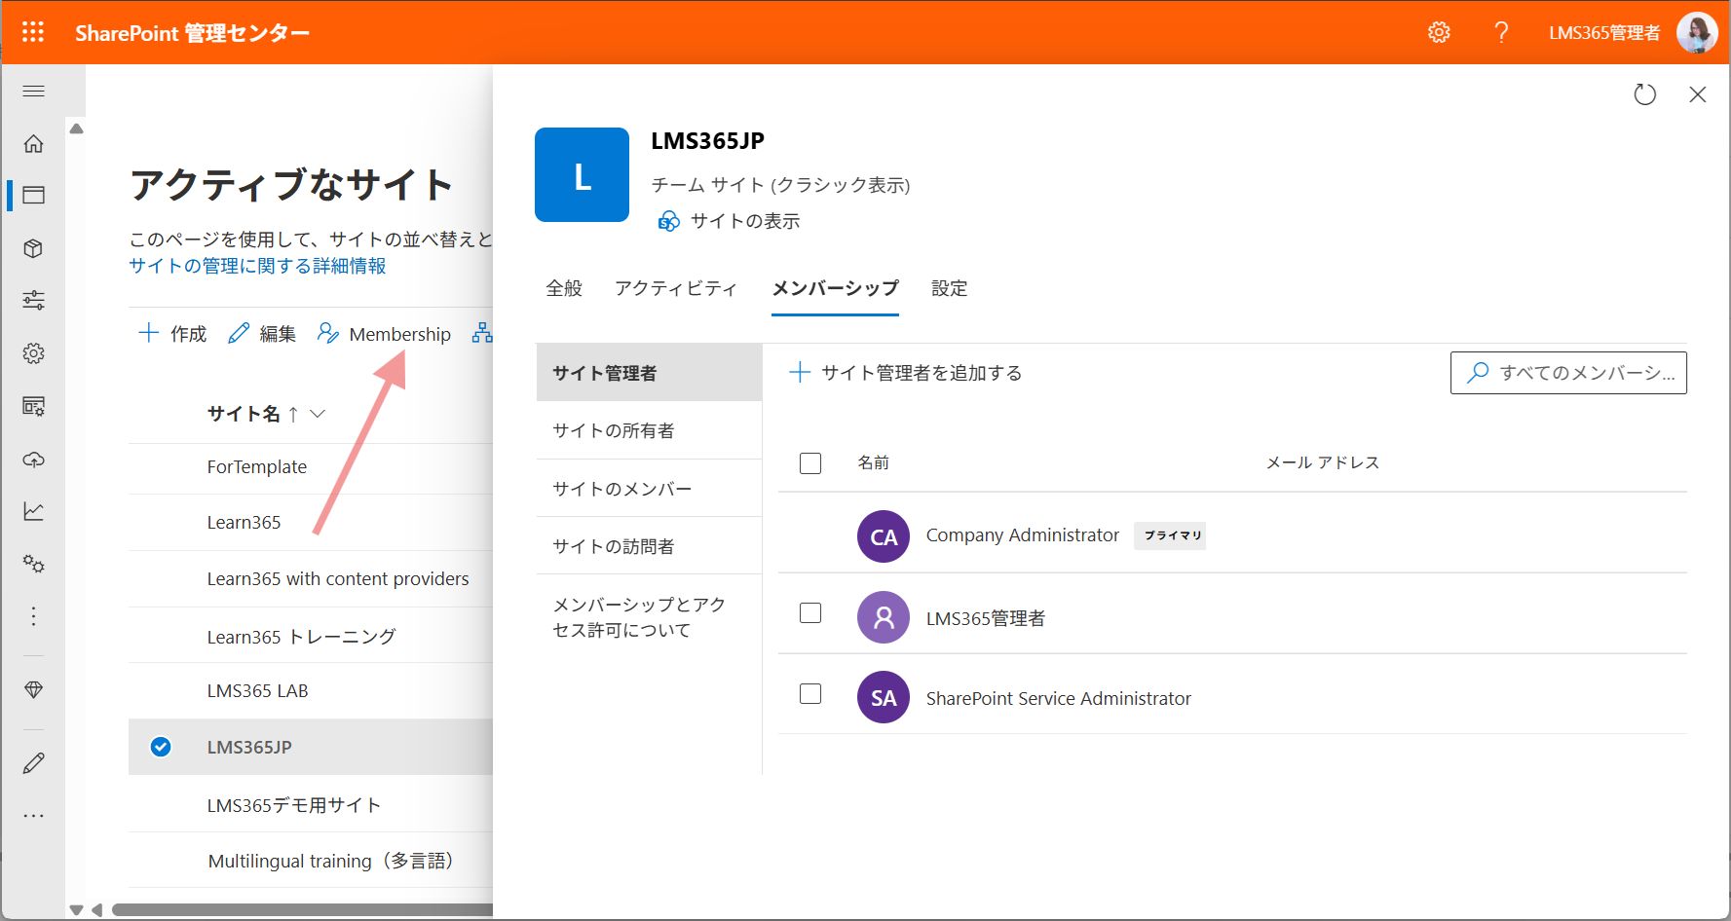Check the LMS365管理者 member checkbox
Viewport: 1731px width, 921px height.
click(810, 613)
